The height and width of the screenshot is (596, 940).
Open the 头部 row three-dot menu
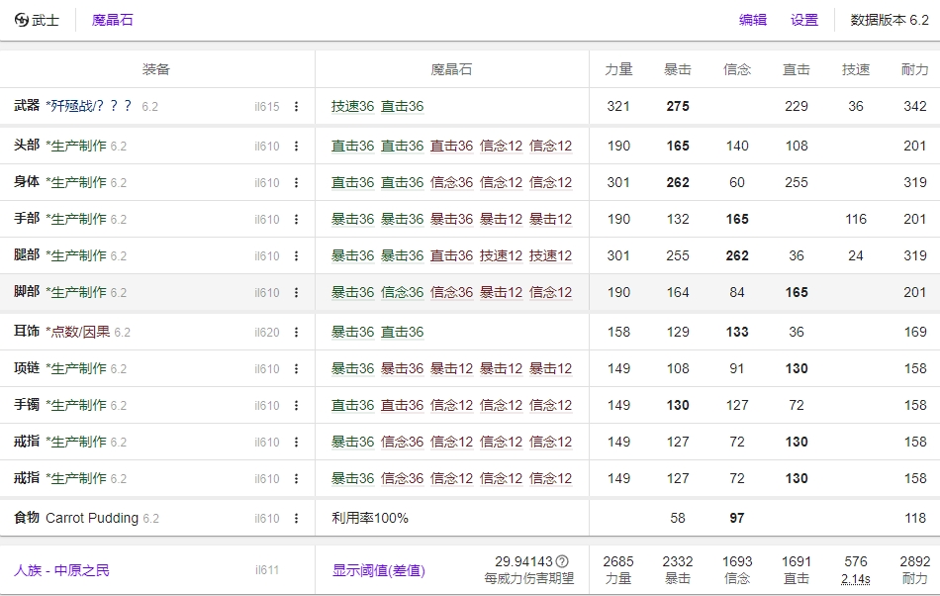(x=296, y=147)
